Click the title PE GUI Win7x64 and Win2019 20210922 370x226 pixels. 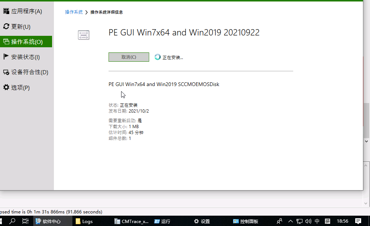pyautogui.click(x=184, y=32)
